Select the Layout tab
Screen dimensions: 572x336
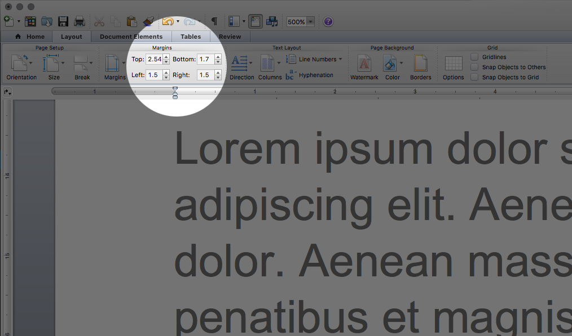(x=72, y=37)
